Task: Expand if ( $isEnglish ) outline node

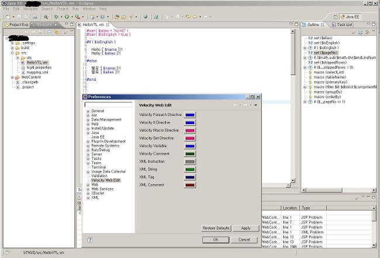Action: coord(305,48)
